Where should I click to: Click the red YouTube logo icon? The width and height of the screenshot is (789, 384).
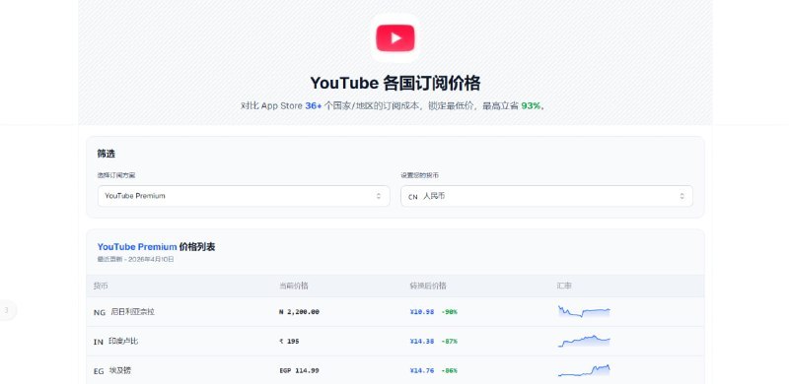[395, 38]
